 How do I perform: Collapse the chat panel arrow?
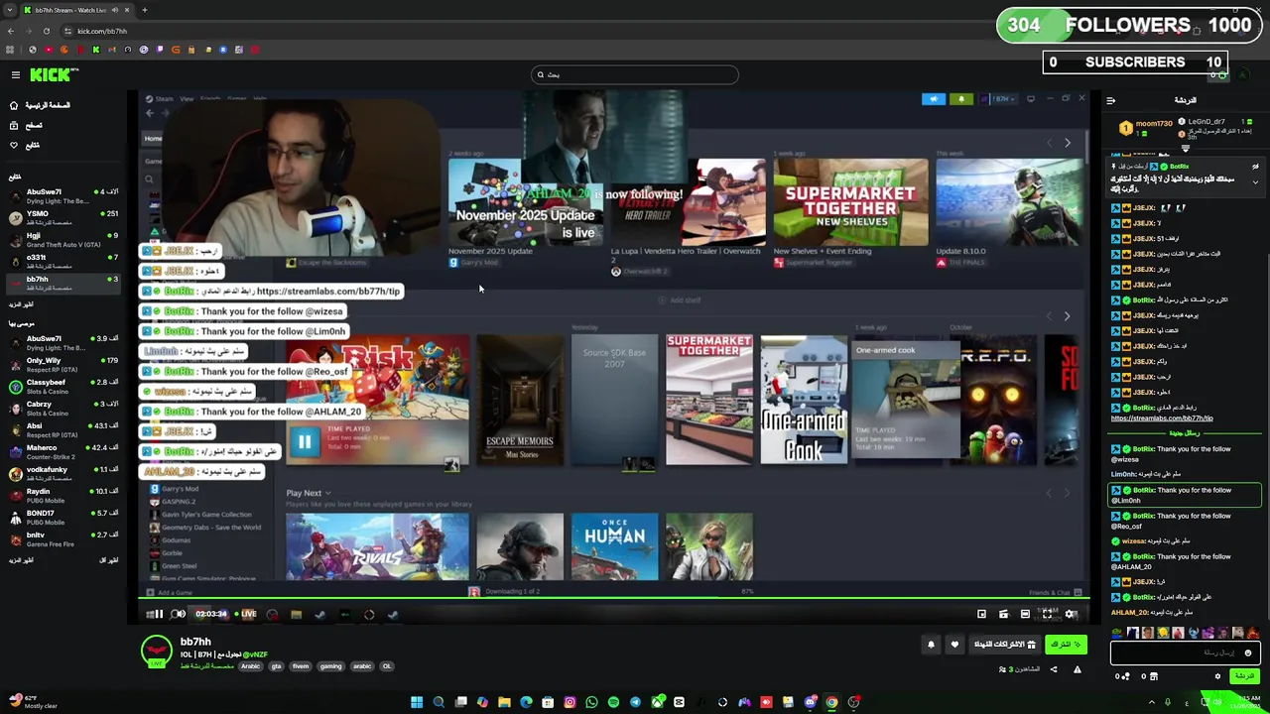tap(1110, 100)
